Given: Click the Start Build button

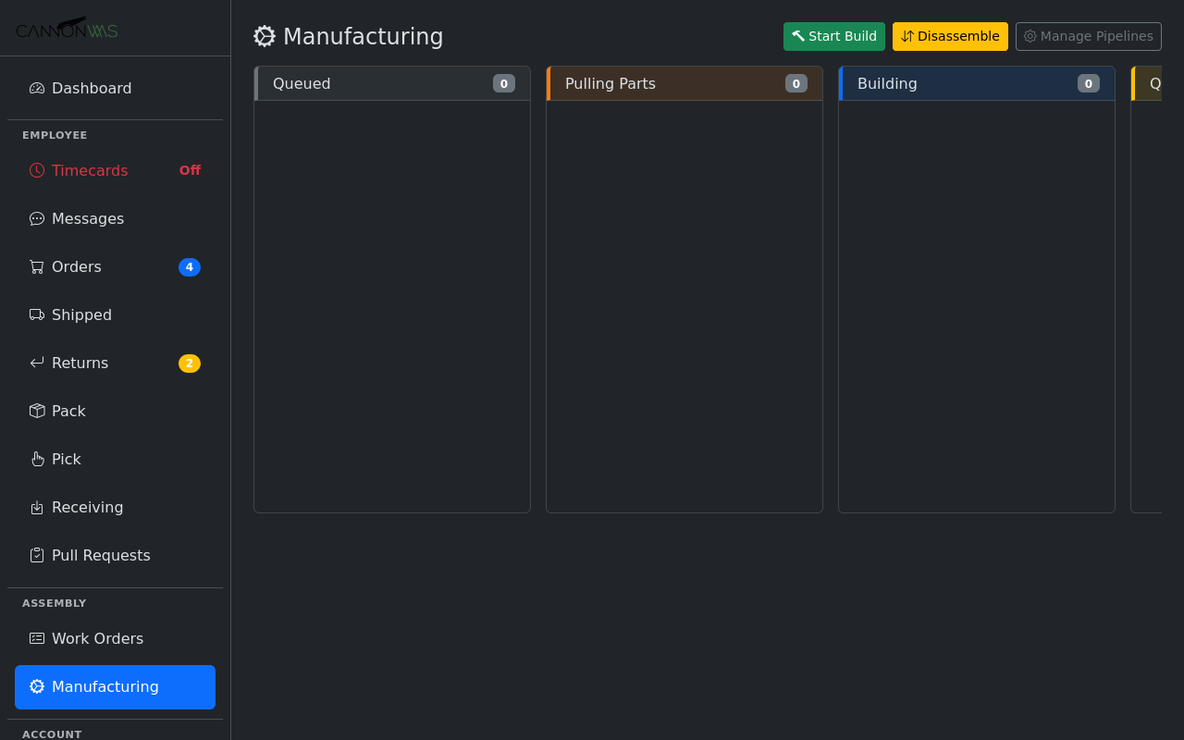Looking at the screenshot, I should [833, 36].
